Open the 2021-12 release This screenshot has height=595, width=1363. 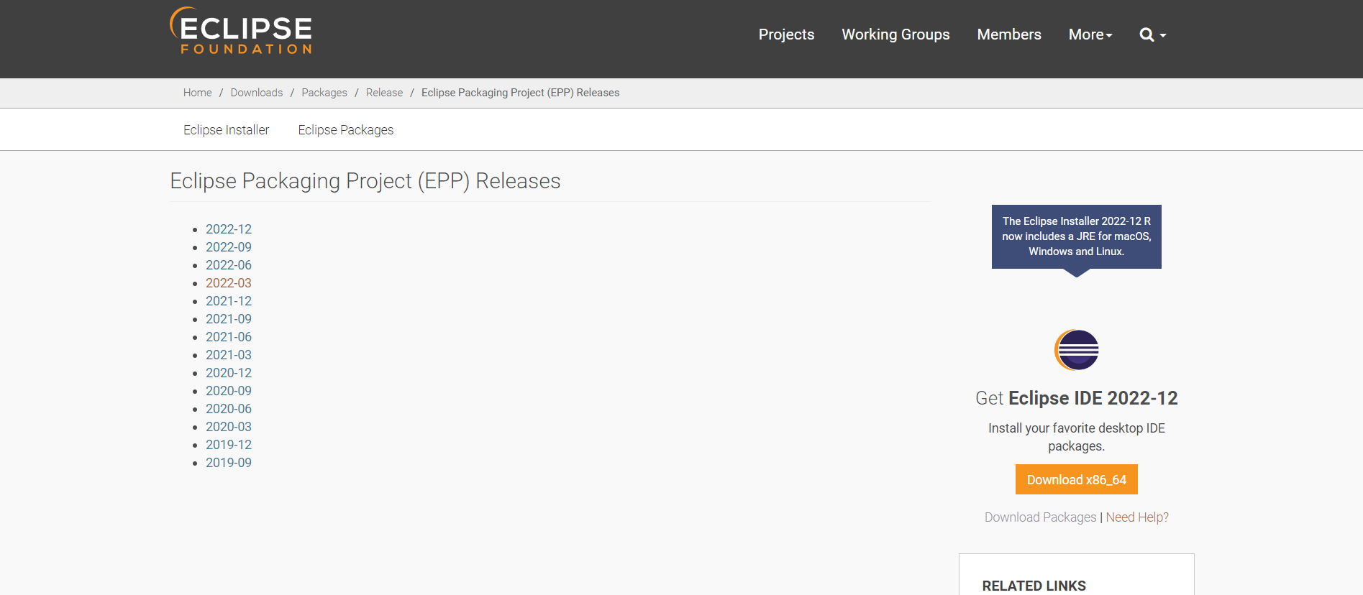click(x=229, y=301)
